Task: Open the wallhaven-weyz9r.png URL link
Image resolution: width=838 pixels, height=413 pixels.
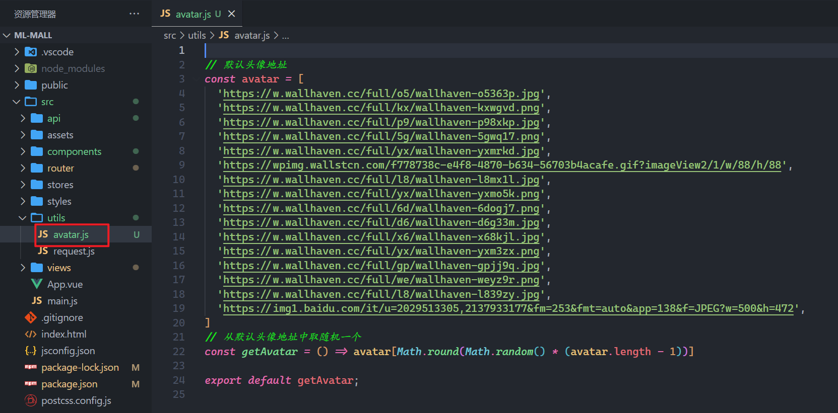Action: pos(381,280)
